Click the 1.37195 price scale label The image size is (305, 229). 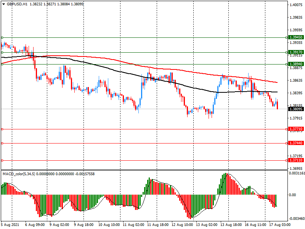296,156
